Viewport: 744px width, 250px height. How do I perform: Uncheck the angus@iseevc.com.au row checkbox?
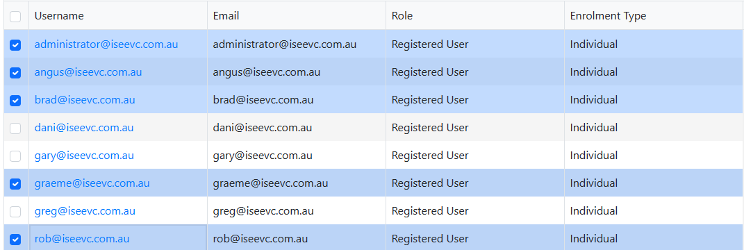point(15,73)
